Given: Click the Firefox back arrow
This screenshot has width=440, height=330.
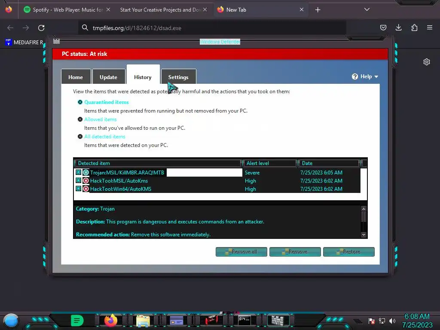Looking at the screenshot, I should coord(10,28).
